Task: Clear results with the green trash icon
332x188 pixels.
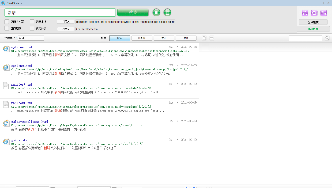Action: pyautogui.click(x=168, y=12)
